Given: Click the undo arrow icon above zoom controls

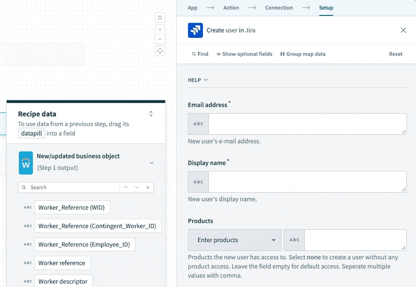Looking at the screenshot, I should [160, 17].
